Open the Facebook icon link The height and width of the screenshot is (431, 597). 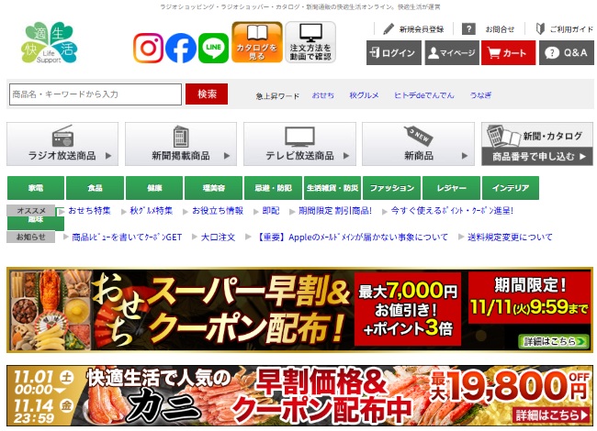coord(181,48)
